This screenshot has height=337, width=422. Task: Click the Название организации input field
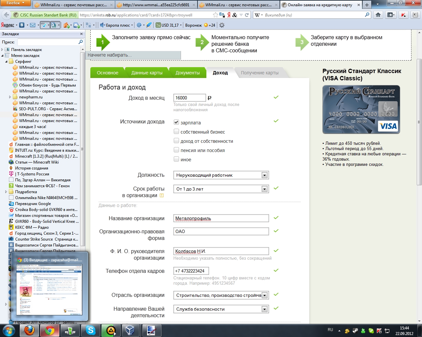[x=221, y=218]
